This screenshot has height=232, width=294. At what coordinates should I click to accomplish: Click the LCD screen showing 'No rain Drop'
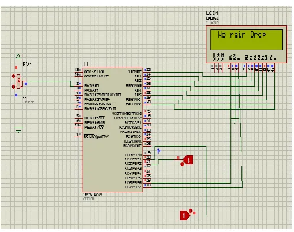pyautogui.click(x=247, y=40)
